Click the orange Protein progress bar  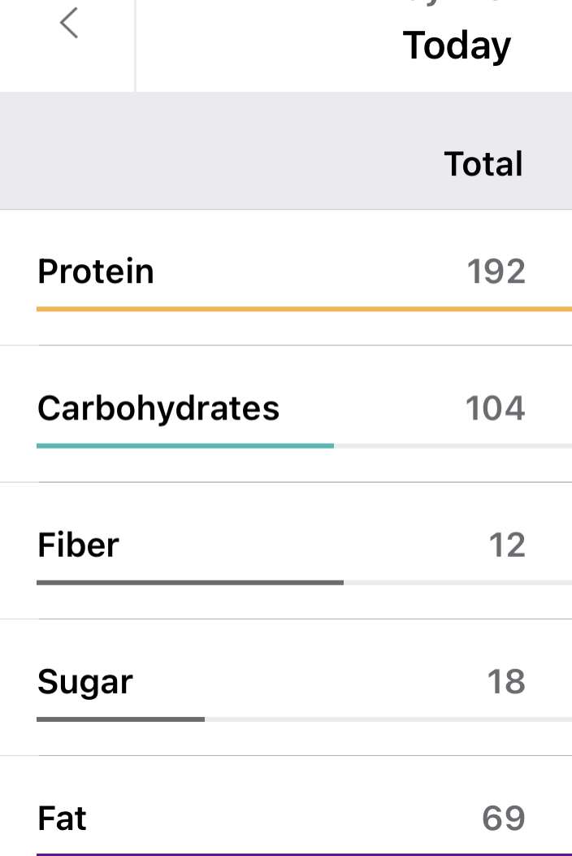click(x=304, y=309)
